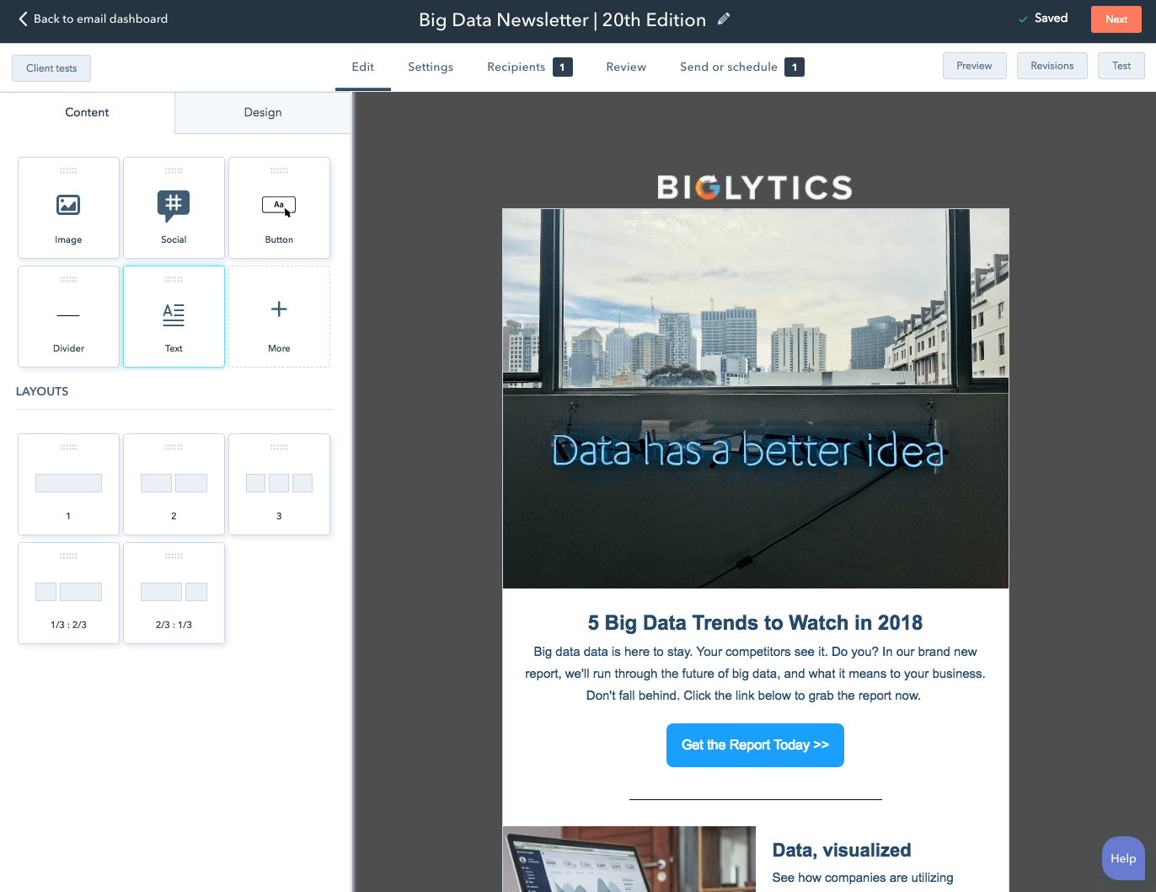
Task: Open the Settings tab
Action: pyautogui.click(x=431, y=67)
